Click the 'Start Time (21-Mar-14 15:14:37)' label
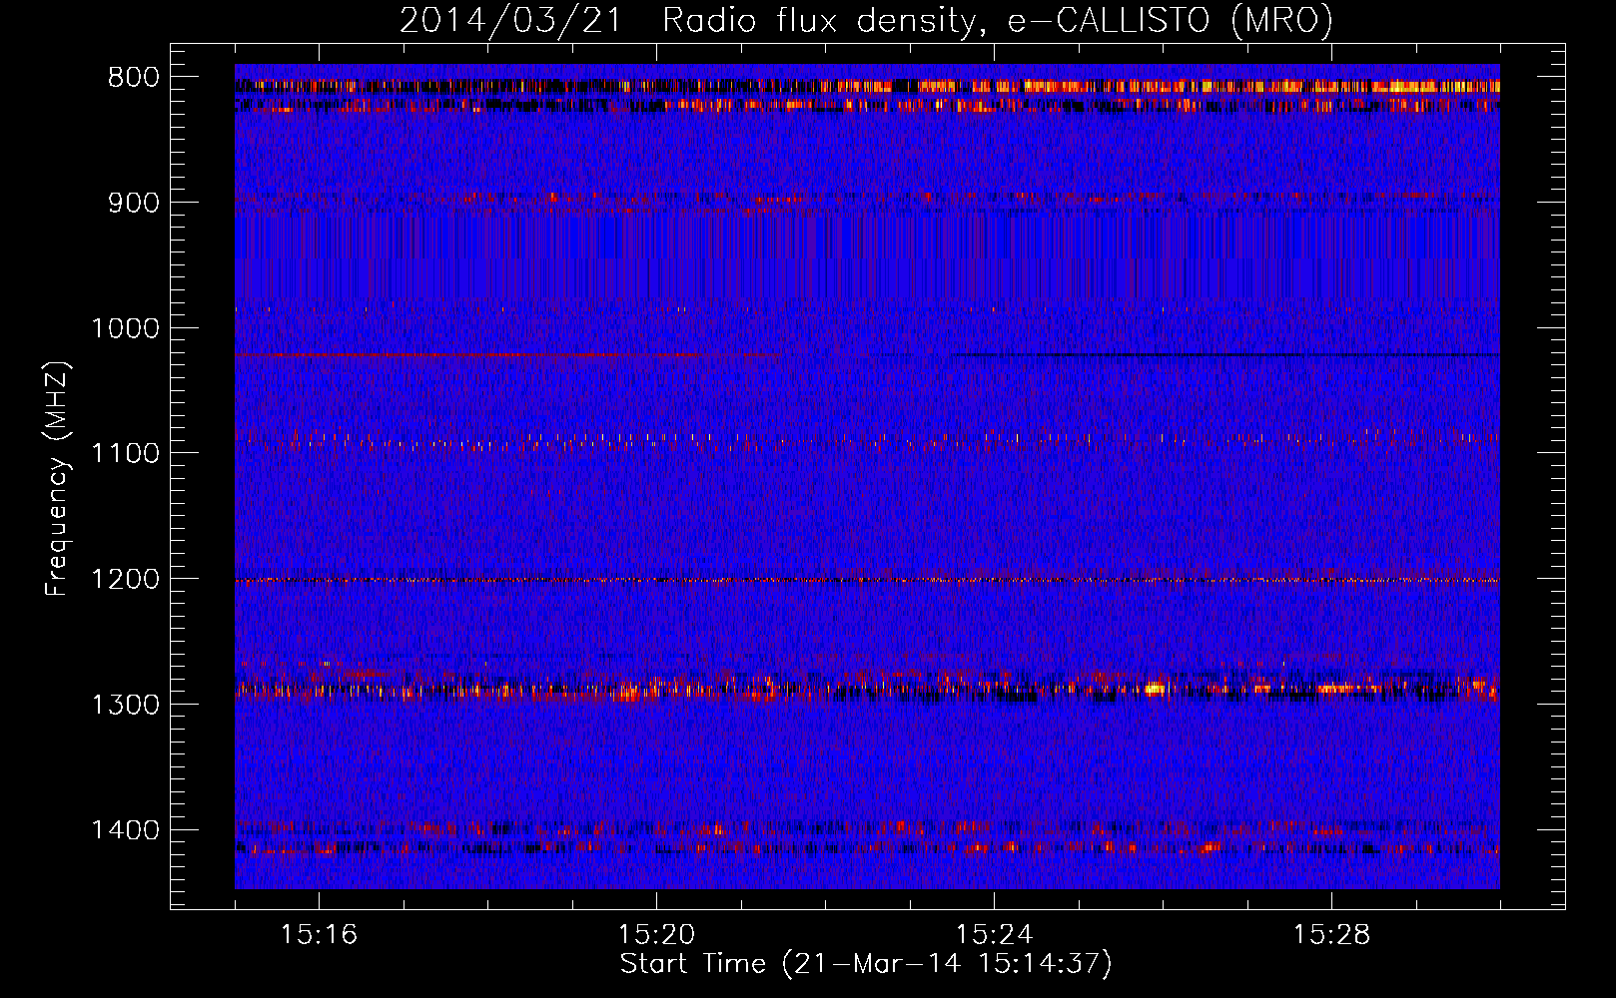Viewport: 1616px width, 998px height. coord(866,964)
